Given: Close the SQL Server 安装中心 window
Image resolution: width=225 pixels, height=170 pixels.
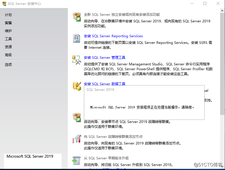Looking at the screenshot, I should [218, 3].
